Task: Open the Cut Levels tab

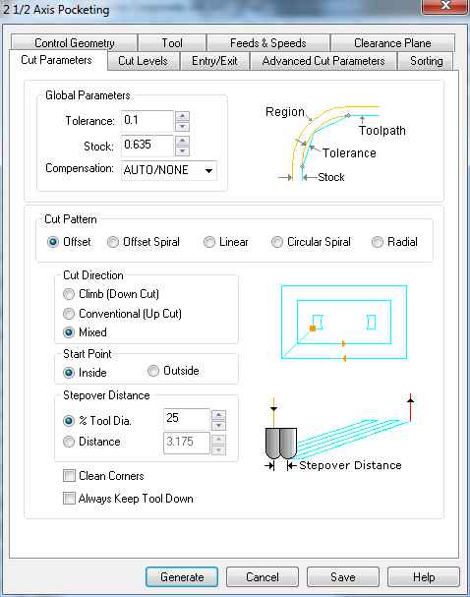Action: 143,61
